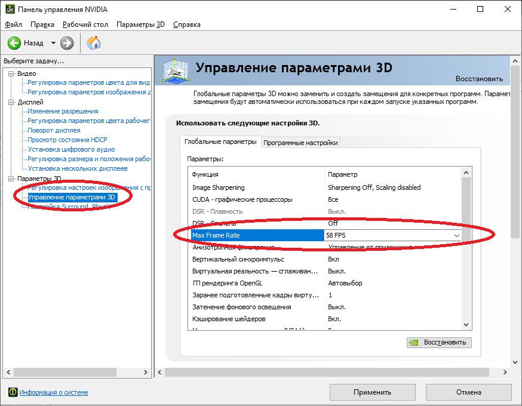Open Max Frame Rate value dropdown
Image resolution: width=522 pixels, height=406 pixels.
457,236
